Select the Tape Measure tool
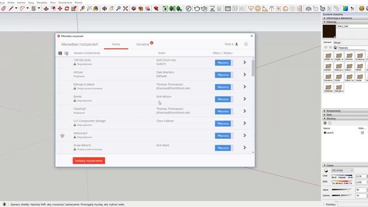This screenshot has height=207, width=368. 82,9
